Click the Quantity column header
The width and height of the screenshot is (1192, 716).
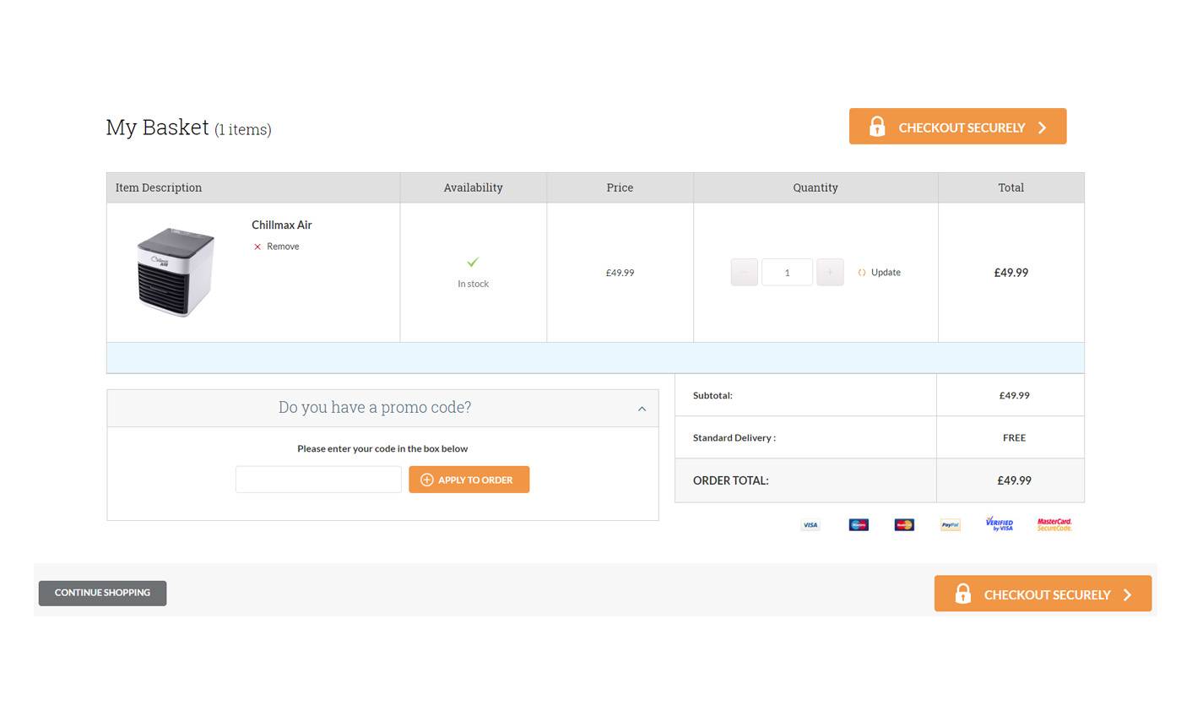point(815,187)
